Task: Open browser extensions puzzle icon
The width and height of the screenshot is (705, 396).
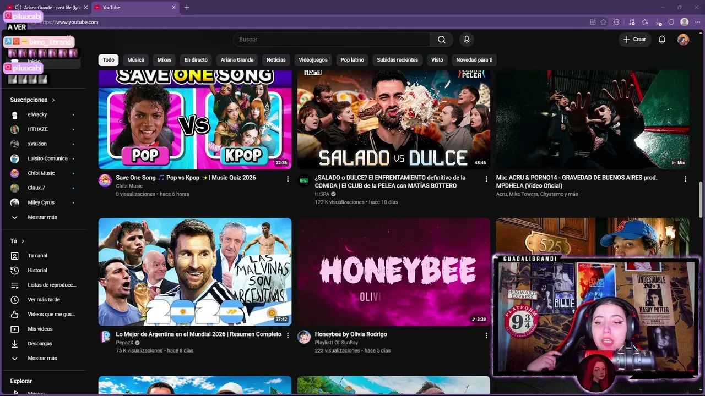Action: pos(617,22)
